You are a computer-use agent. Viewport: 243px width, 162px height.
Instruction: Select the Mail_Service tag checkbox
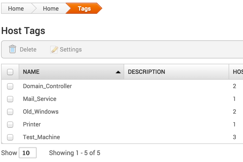[x=10, y=99]
